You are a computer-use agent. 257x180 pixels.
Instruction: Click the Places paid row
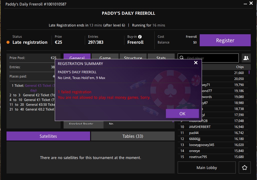point(32,76)
